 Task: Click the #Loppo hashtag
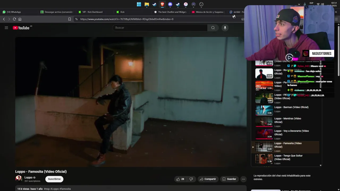tap(55, 189)
